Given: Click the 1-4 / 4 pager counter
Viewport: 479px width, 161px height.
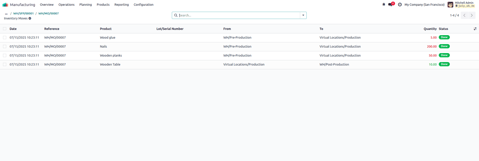Looking at the screenshot, I should pyautogui.click(x=454, y=15).
